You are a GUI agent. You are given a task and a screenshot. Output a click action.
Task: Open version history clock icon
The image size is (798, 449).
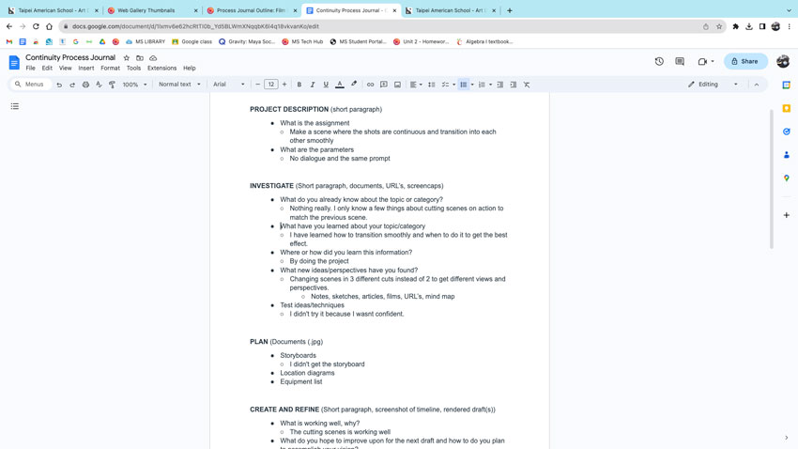click(x=659, y=61)
